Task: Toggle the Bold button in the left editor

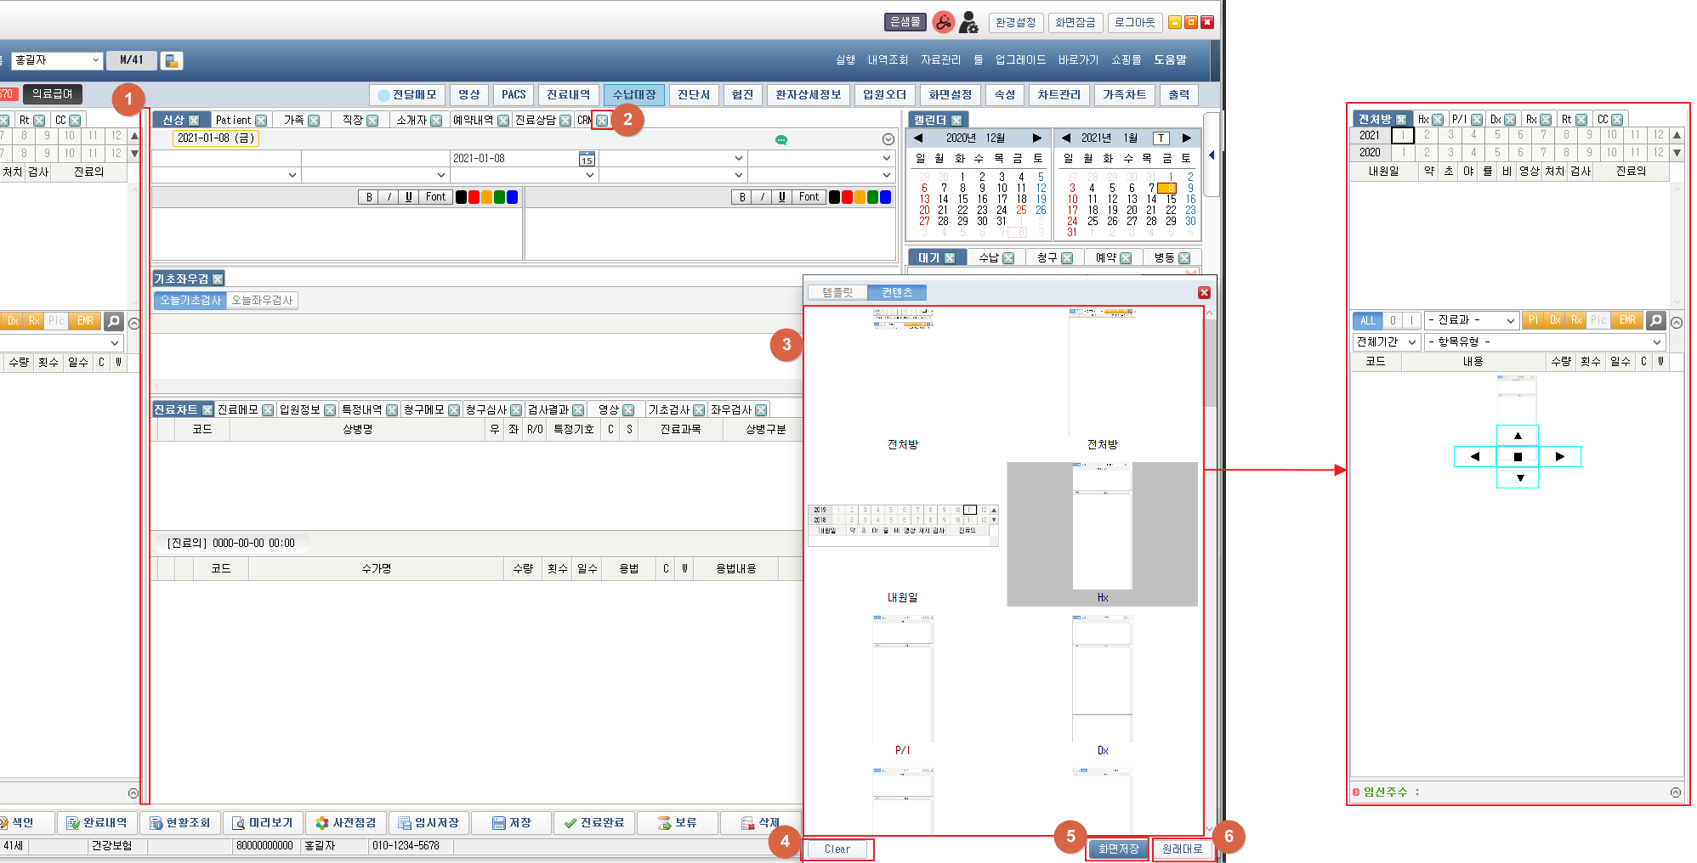Action: coord(369,197)
